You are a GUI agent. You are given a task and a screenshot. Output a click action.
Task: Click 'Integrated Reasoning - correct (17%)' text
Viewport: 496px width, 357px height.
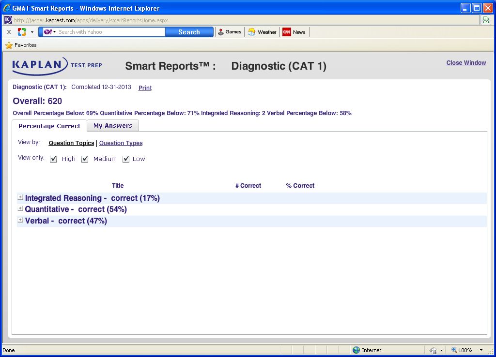click(x=93, y=198)
